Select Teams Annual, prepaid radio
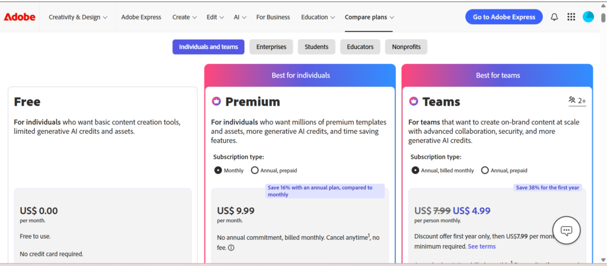Screen dimensions: 607x266 coord(485,170)
